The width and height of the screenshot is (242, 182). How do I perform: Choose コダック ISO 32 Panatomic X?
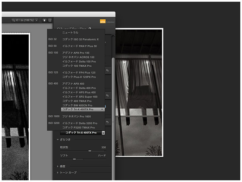coord(80,39)
